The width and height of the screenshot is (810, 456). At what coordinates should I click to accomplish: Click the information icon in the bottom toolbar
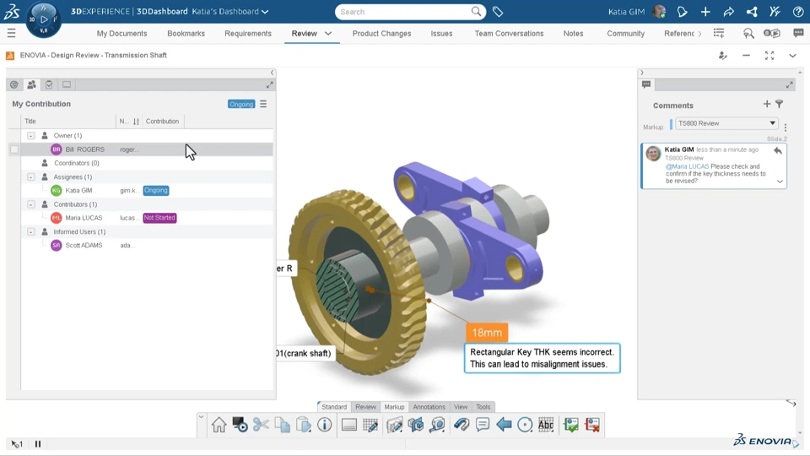point(324,425)
